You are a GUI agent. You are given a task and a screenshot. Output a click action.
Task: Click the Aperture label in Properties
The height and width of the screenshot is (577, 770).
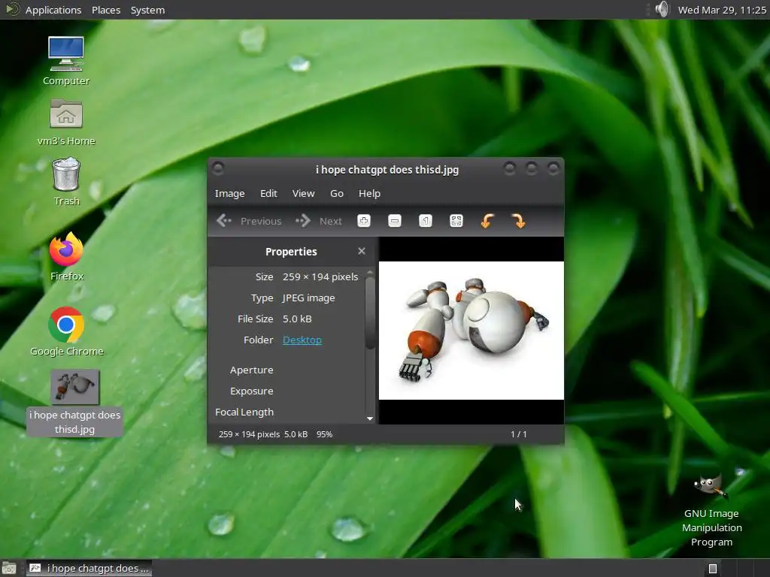(251, 370)
